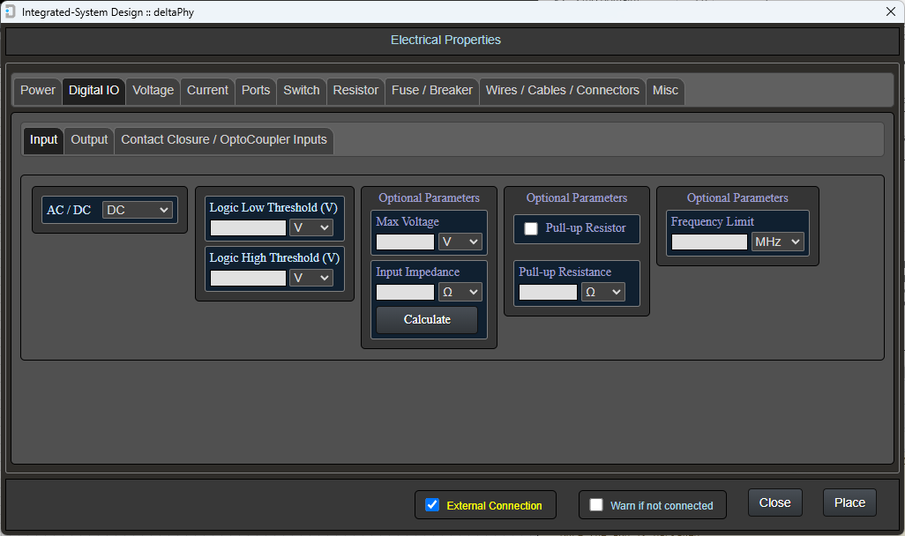905x536 pixels.
Task: Click the Frequency Limit value field
Action: click(709, 242)
